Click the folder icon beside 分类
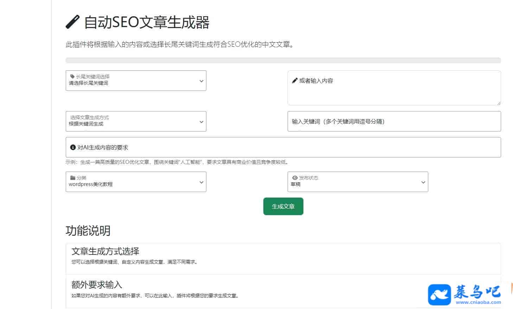The width and height of the screenshot is (513, 309). tap(73, 178)
